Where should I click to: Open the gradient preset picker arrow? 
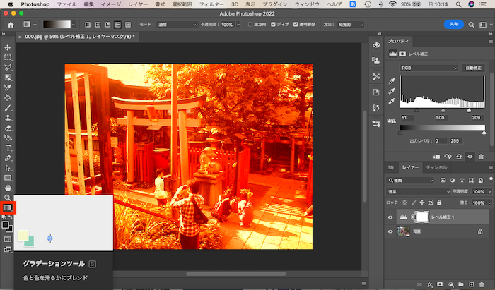coord(74,25)
